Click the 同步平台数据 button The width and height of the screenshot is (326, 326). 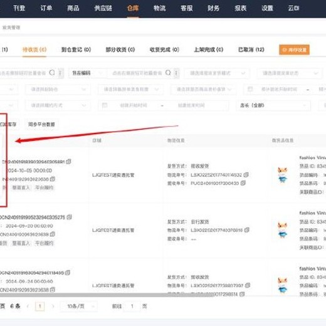pos(41,125)
